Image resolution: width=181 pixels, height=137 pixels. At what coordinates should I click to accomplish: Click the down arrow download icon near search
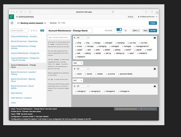point(34,31)
